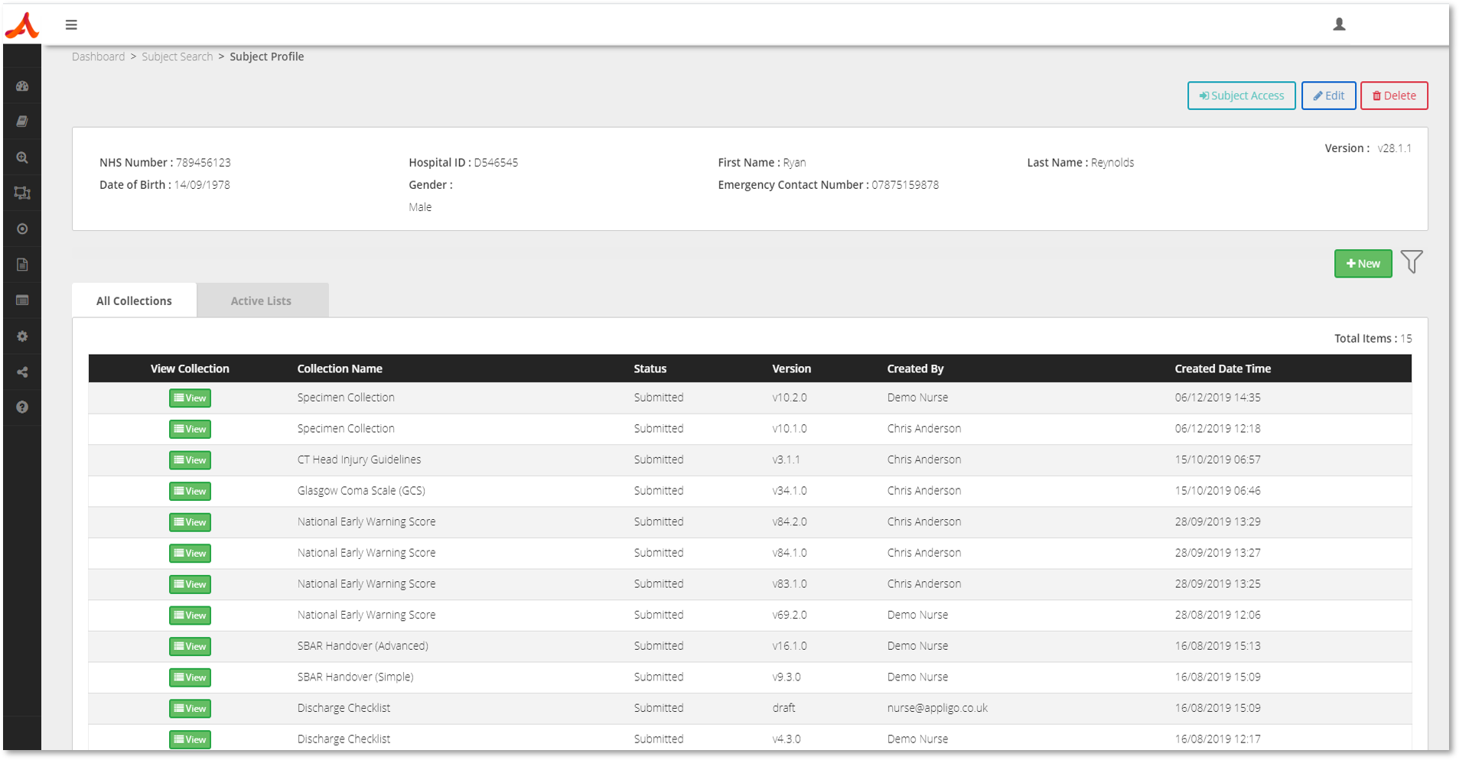The width and height of the screenshot is (1459, 760).
Task: Click the "28/08/2019 12:06" date cell
Action: tap(1217, 615)
